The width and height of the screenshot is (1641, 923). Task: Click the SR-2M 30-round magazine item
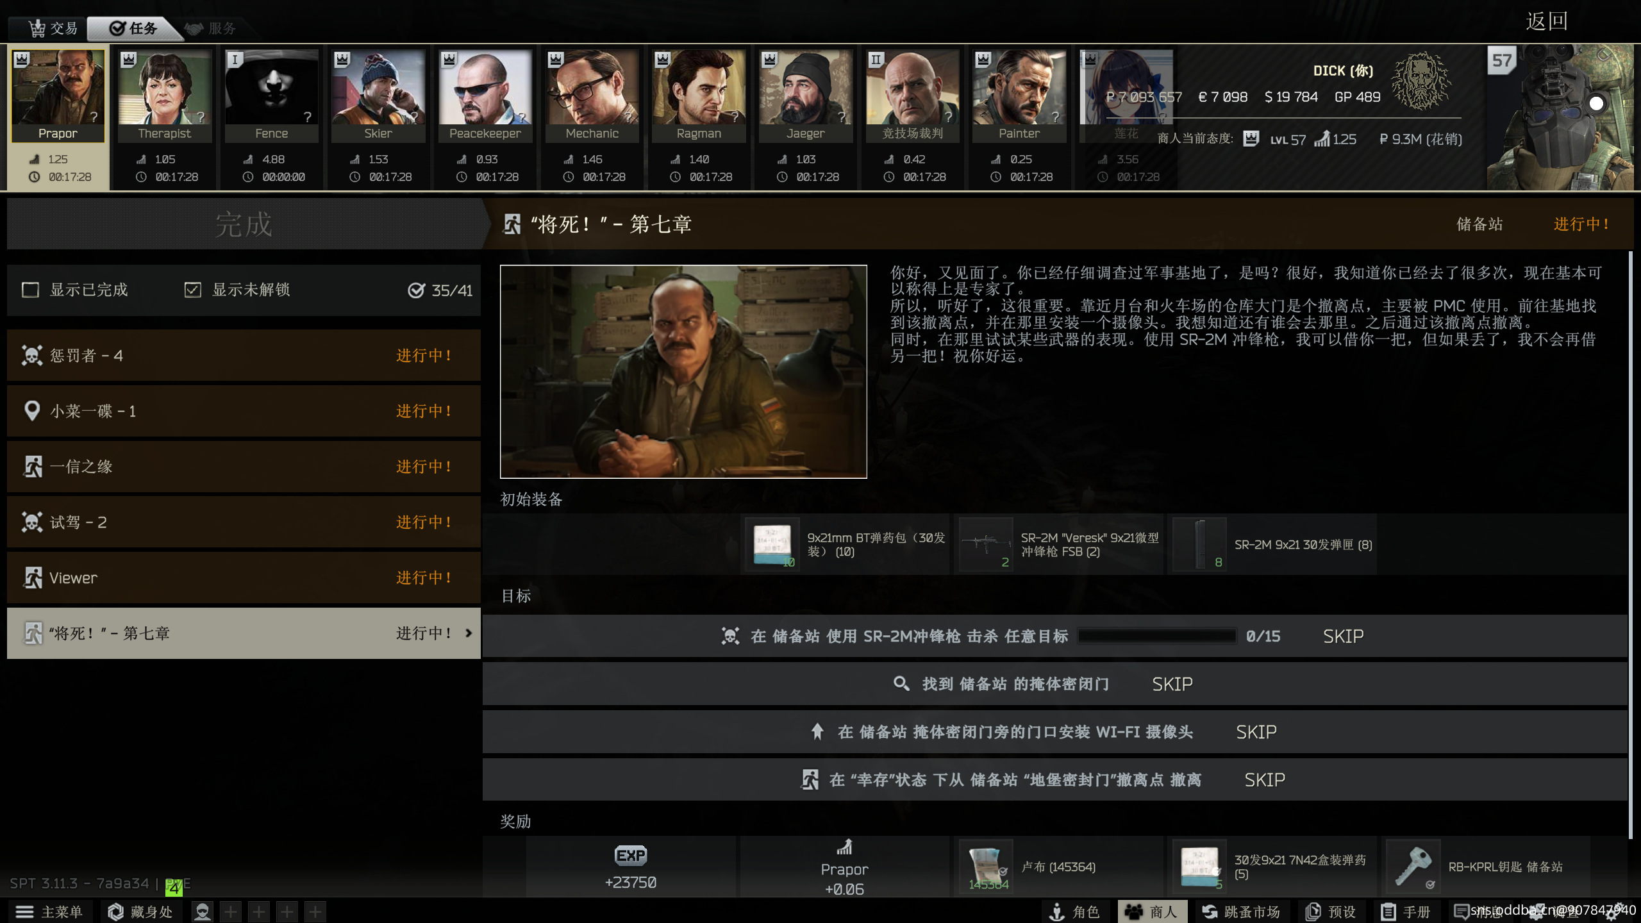click(x=1200, y=545)
